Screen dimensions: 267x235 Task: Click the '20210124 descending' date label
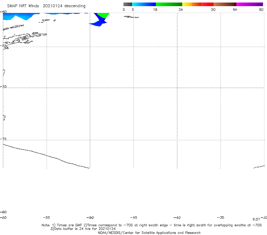64,6
